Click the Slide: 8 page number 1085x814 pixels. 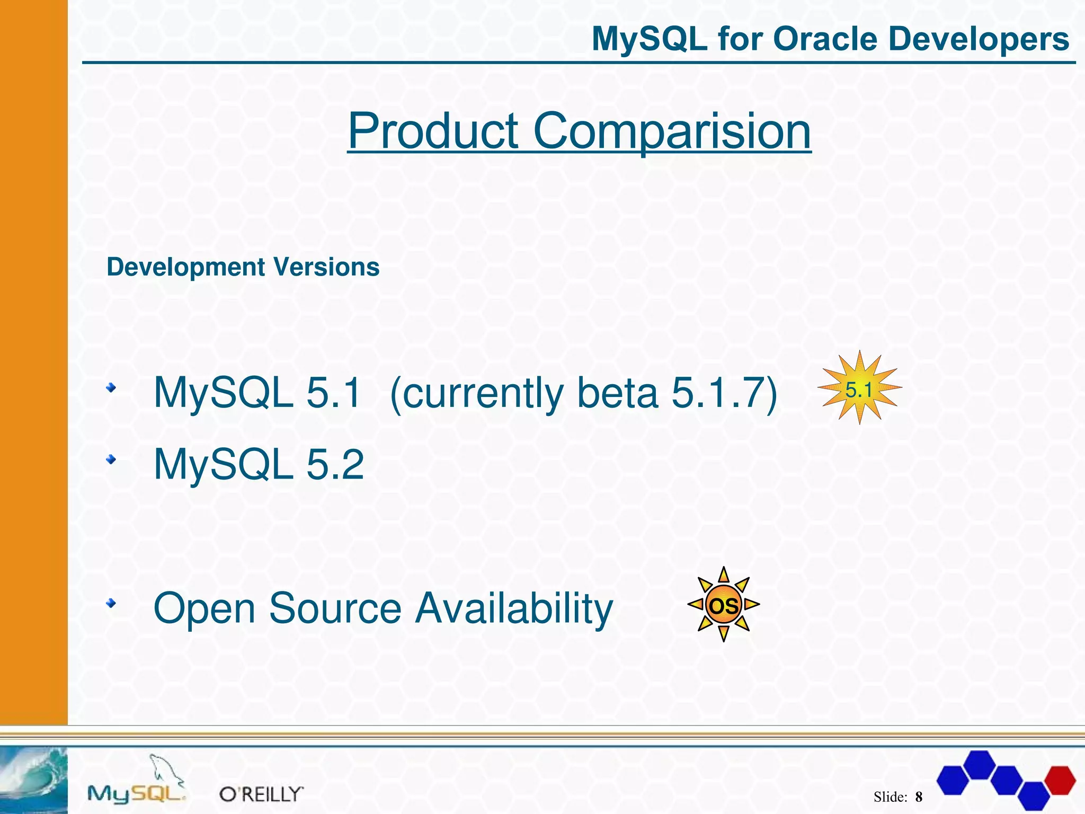pos(899,797)
